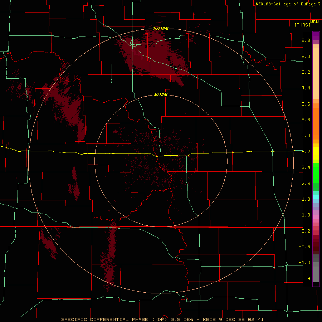322x322 pixels.
Task: Click the 100 NMI range ring label
Action: point(161,28)
